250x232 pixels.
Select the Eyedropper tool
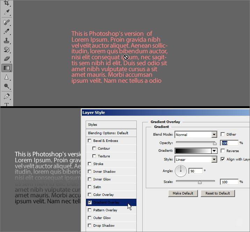coord(7,13)
